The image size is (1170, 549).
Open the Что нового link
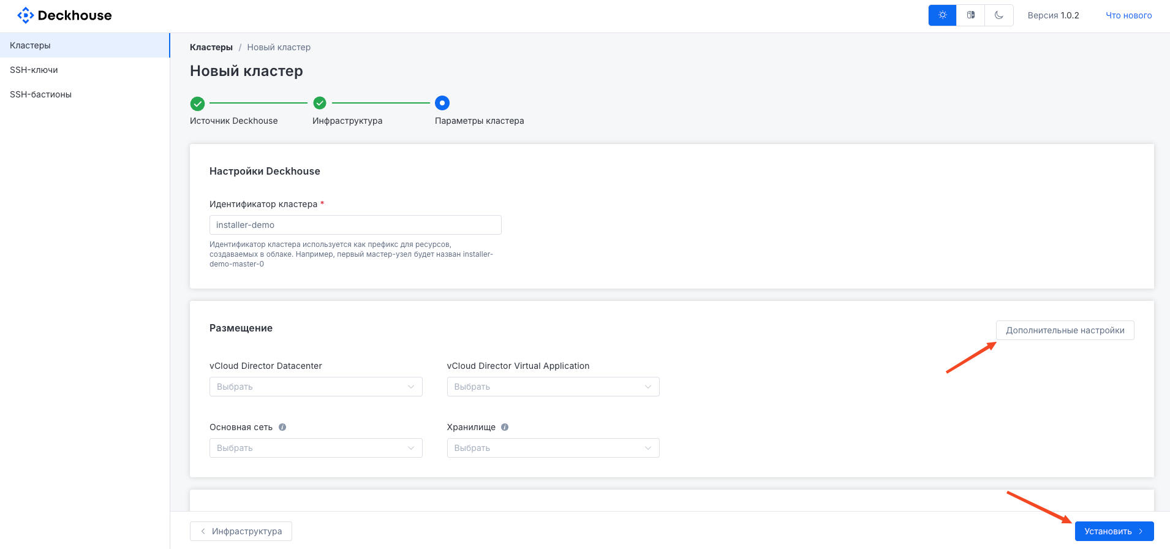point(1128,15)
